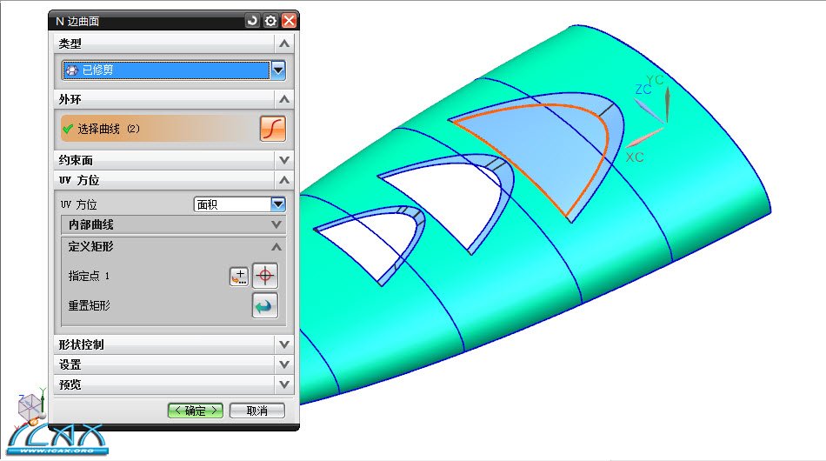The height and width of the screenshot is (461, 826).
Task: Click the 取消 cancel button
Action: [257, 411]
